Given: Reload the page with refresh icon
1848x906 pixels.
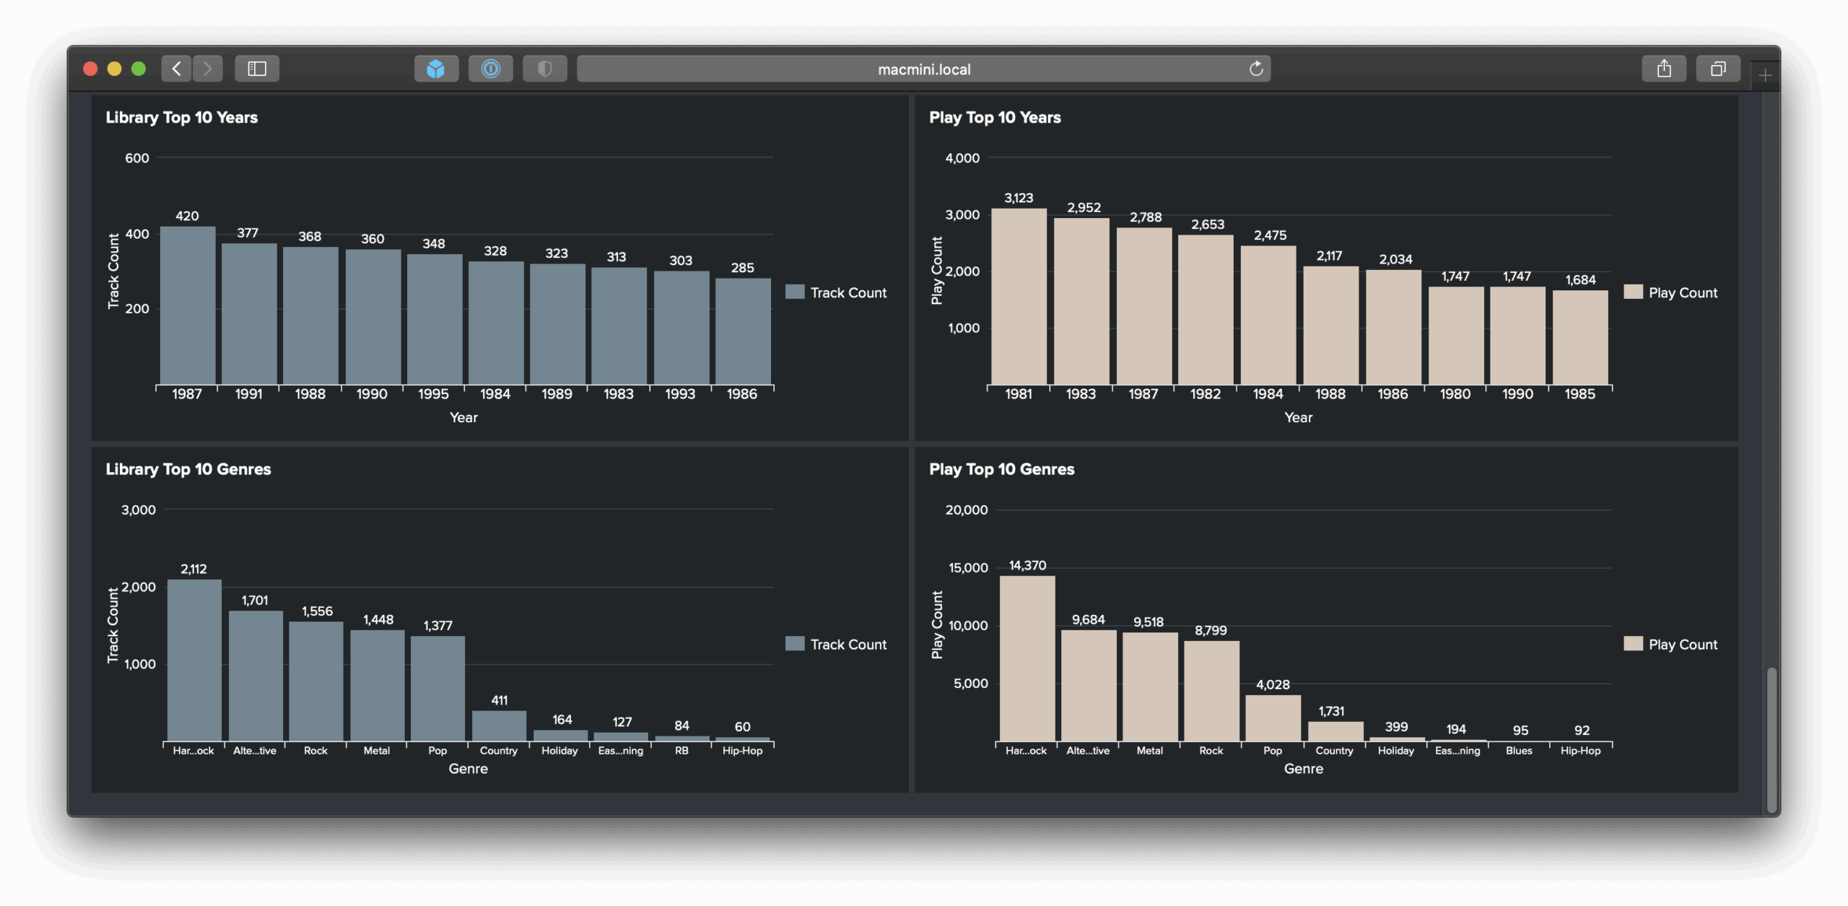Looking at the screenshot, I should tap(1256, 69).
